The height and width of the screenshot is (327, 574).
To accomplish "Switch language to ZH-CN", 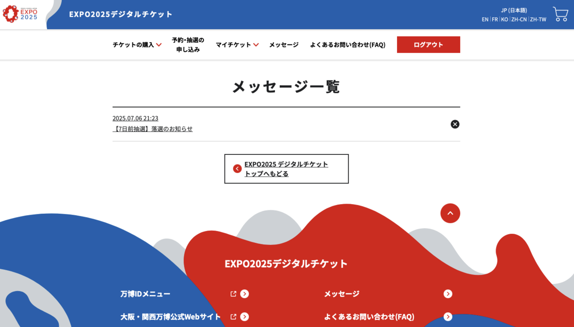I will 519,20.
